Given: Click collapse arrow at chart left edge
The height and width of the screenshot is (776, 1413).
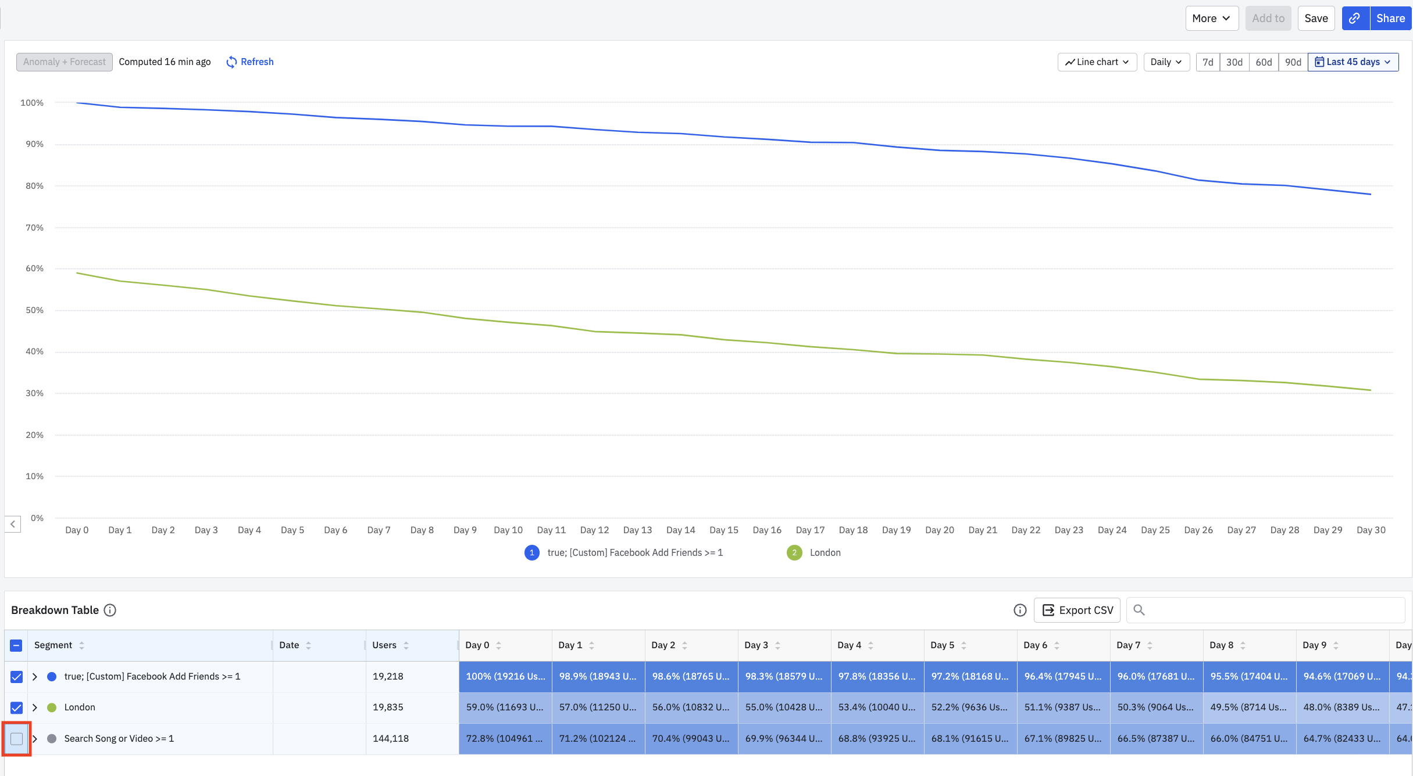Looking at the screenshot, I should coord(13,524).
